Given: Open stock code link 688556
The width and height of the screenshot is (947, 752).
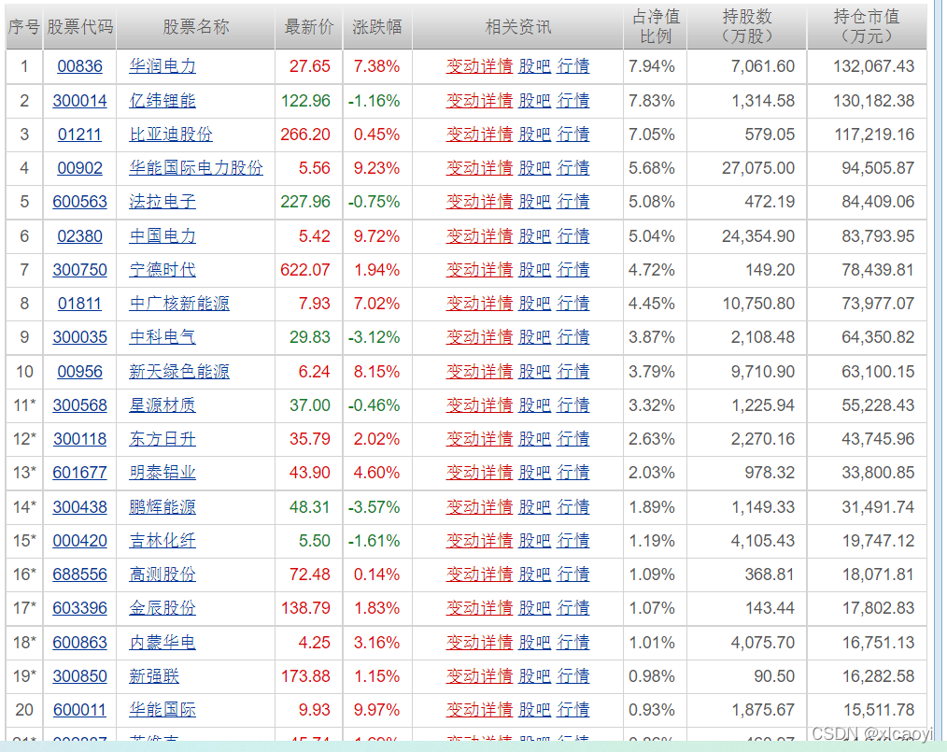Looking at the screenshot, I should tap(79, 575).
